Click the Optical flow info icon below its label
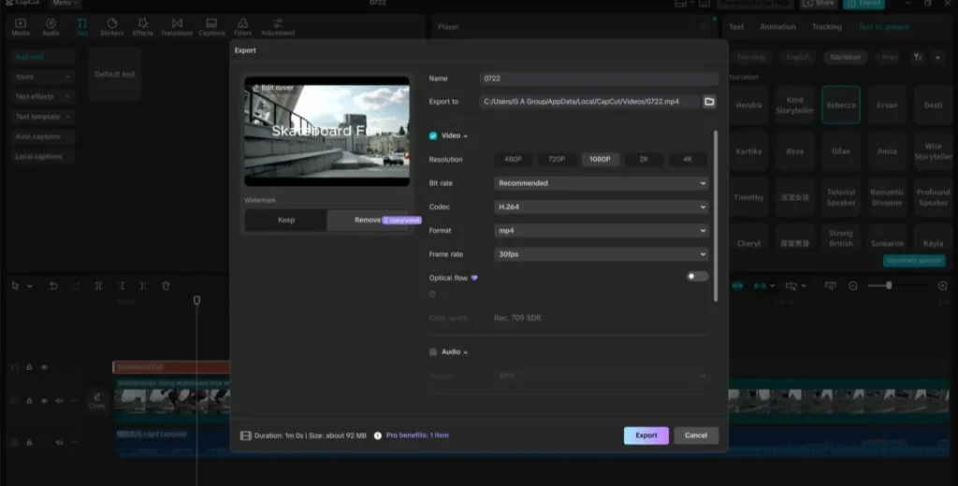Screen dimensions: 958x486 point(432,294)
